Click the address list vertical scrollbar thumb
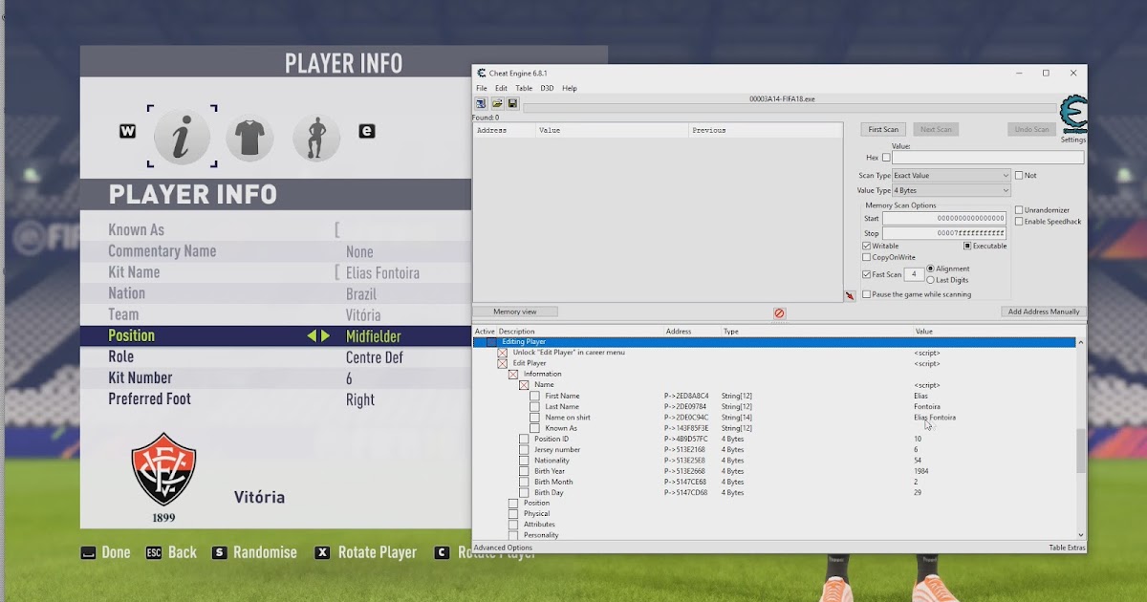 [1081, 450]
